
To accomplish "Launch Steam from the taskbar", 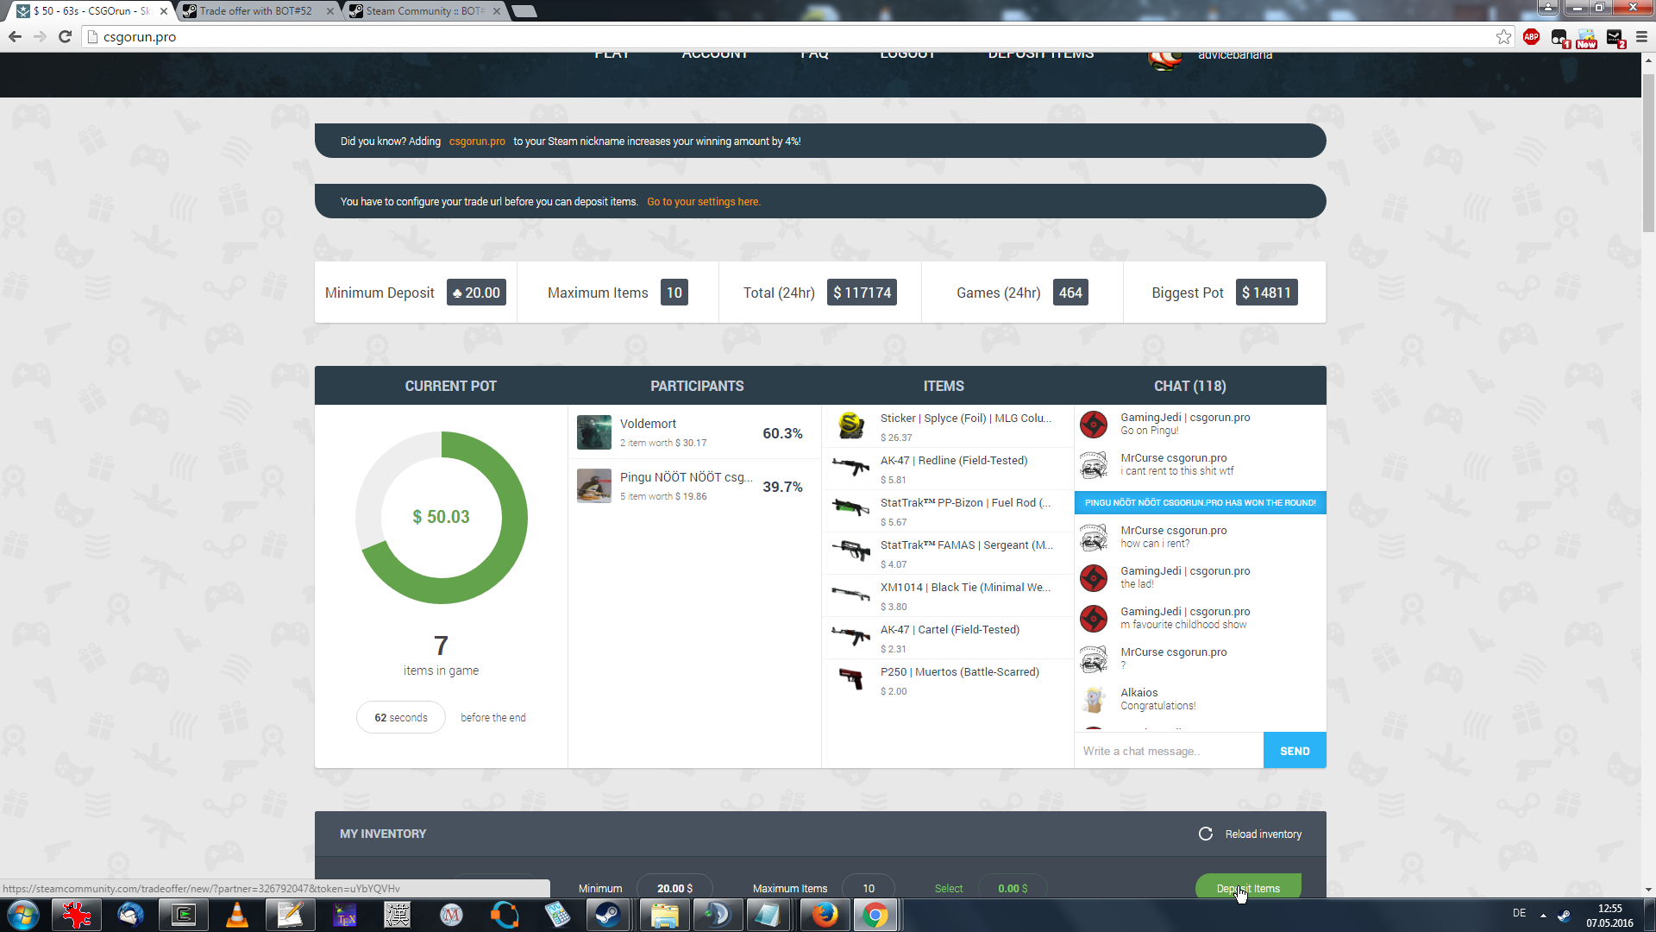I will pyautogui.click(x=607, y=915).
